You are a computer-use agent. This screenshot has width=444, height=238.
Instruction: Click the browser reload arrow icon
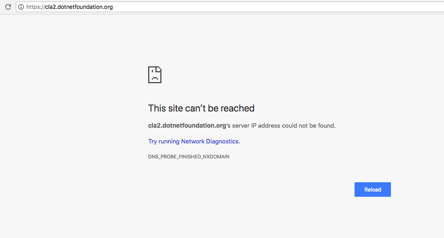pyautogui.click(x=8, y=7)
